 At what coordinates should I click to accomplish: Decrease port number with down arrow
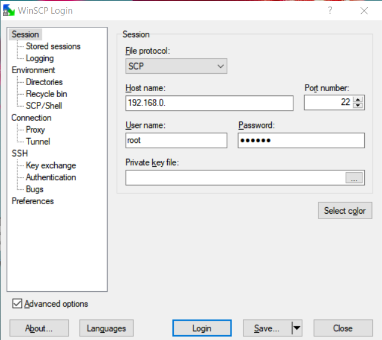(358, 106)
